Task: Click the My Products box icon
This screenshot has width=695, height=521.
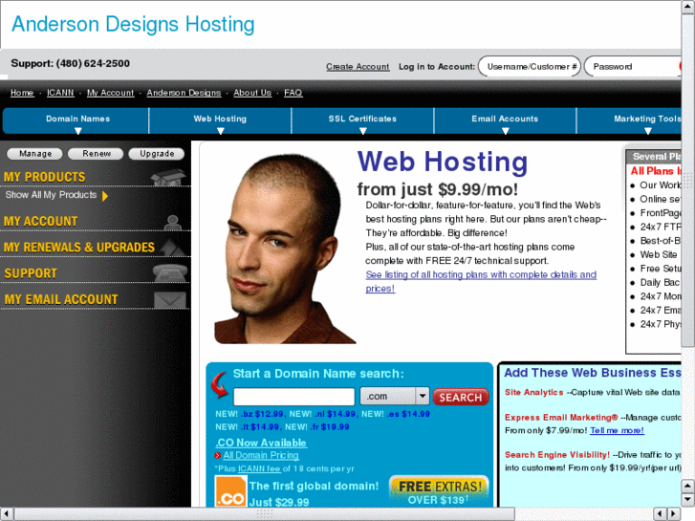Action: coord(168,178)
